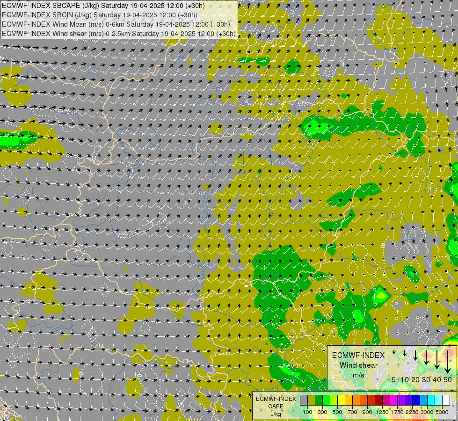Viewport: 458px width, 421px height.
Task: Click the 5 m/s wind shear arrow
Action: click(x=394, y=352)
